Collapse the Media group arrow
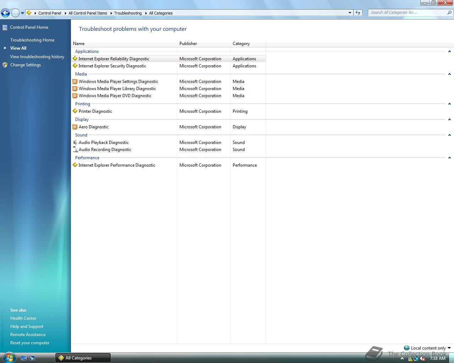The height and width of the screenshot is (363, 454). tap(449, 74)
